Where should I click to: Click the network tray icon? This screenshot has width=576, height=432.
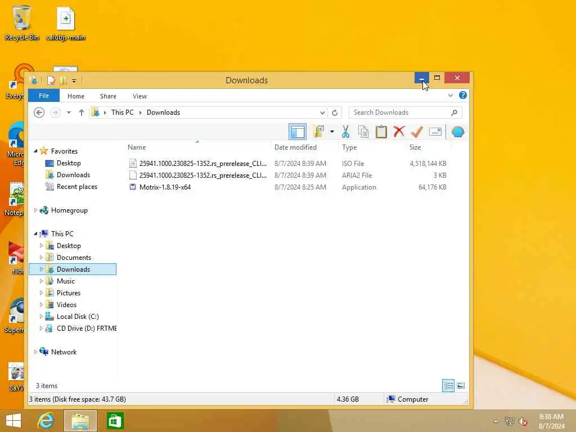point(509,421)
